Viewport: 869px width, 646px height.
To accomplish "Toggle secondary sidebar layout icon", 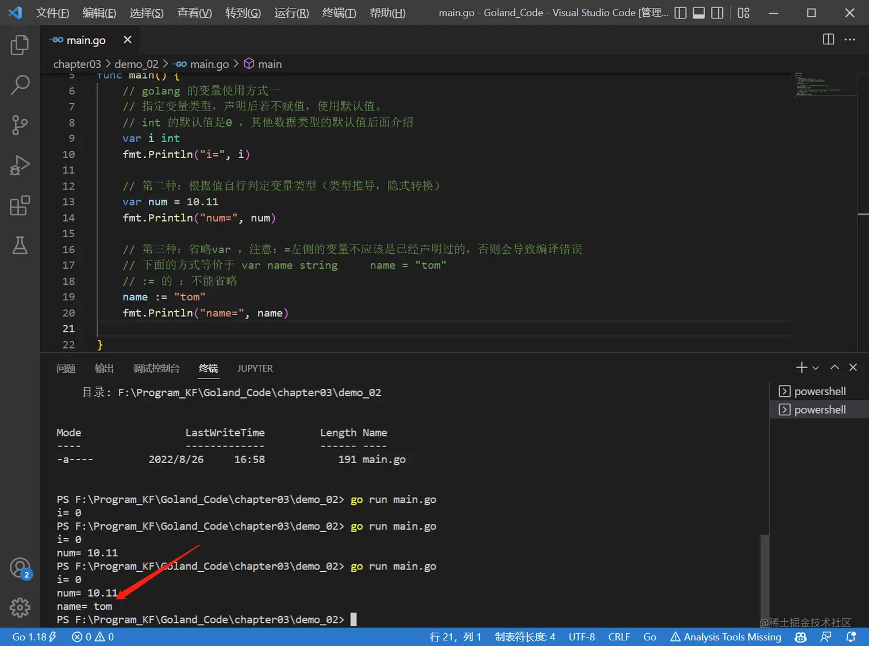I will (717, 13).
